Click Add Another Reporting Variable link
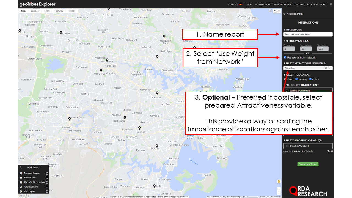The image size is (352, 198). (298, 151)
